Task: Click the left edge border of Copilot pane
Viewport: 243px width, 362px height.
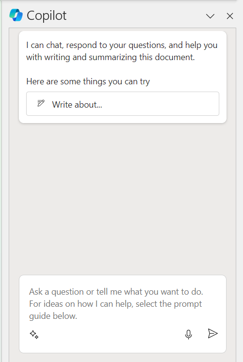Action: click(x=9, y=194)
